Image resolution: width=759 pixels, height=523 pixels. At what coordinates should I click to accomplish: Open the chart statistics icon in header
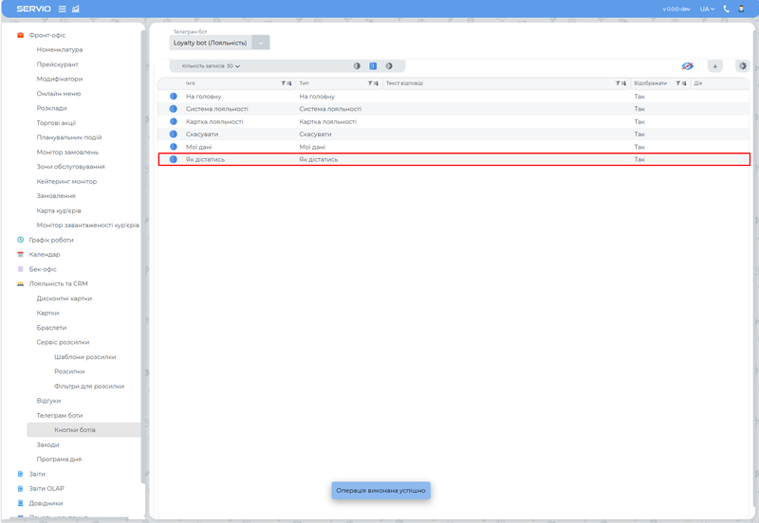click(x=76, y=9)
